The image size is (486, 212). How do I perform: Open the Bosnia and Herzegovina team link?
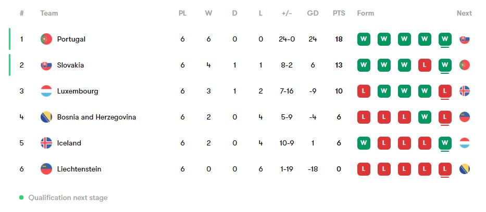point(96,117)
